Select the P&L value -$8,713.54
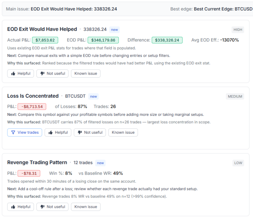 point(32,107)
